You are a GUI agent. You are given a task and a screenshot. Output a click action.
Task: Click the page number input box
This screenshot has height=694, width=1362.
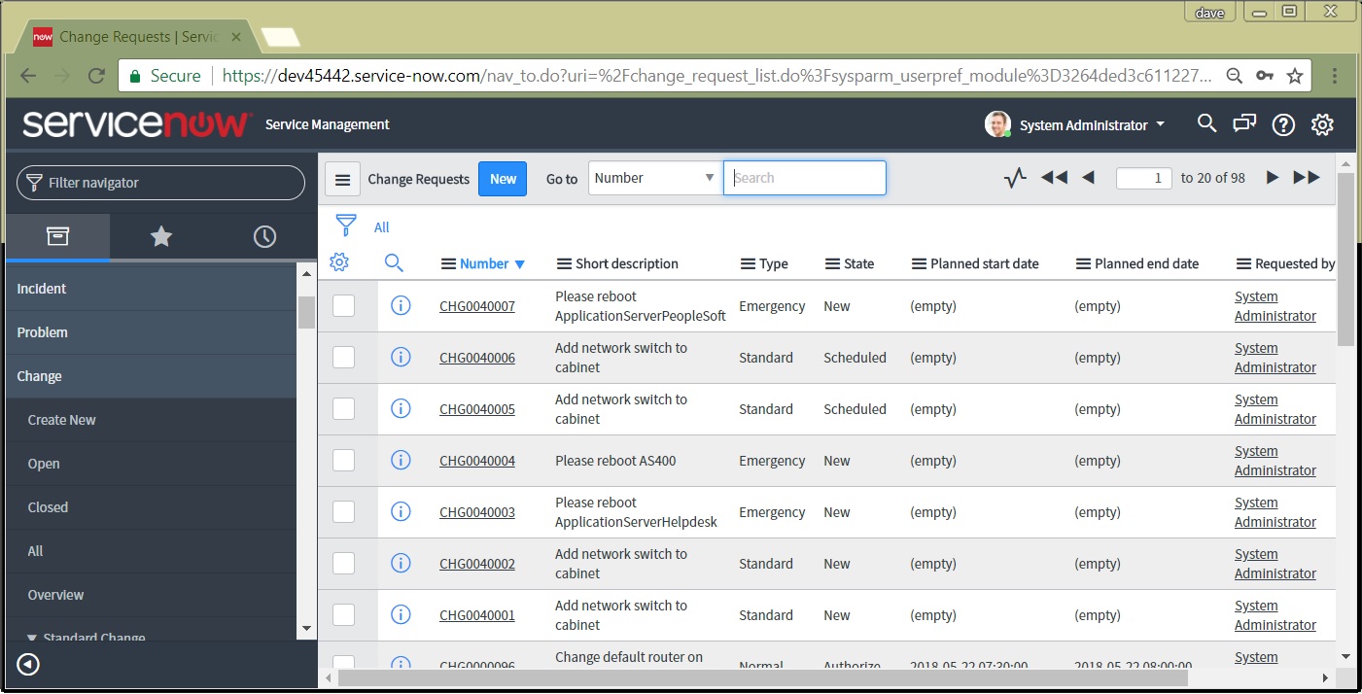[x=1143, y=178]
